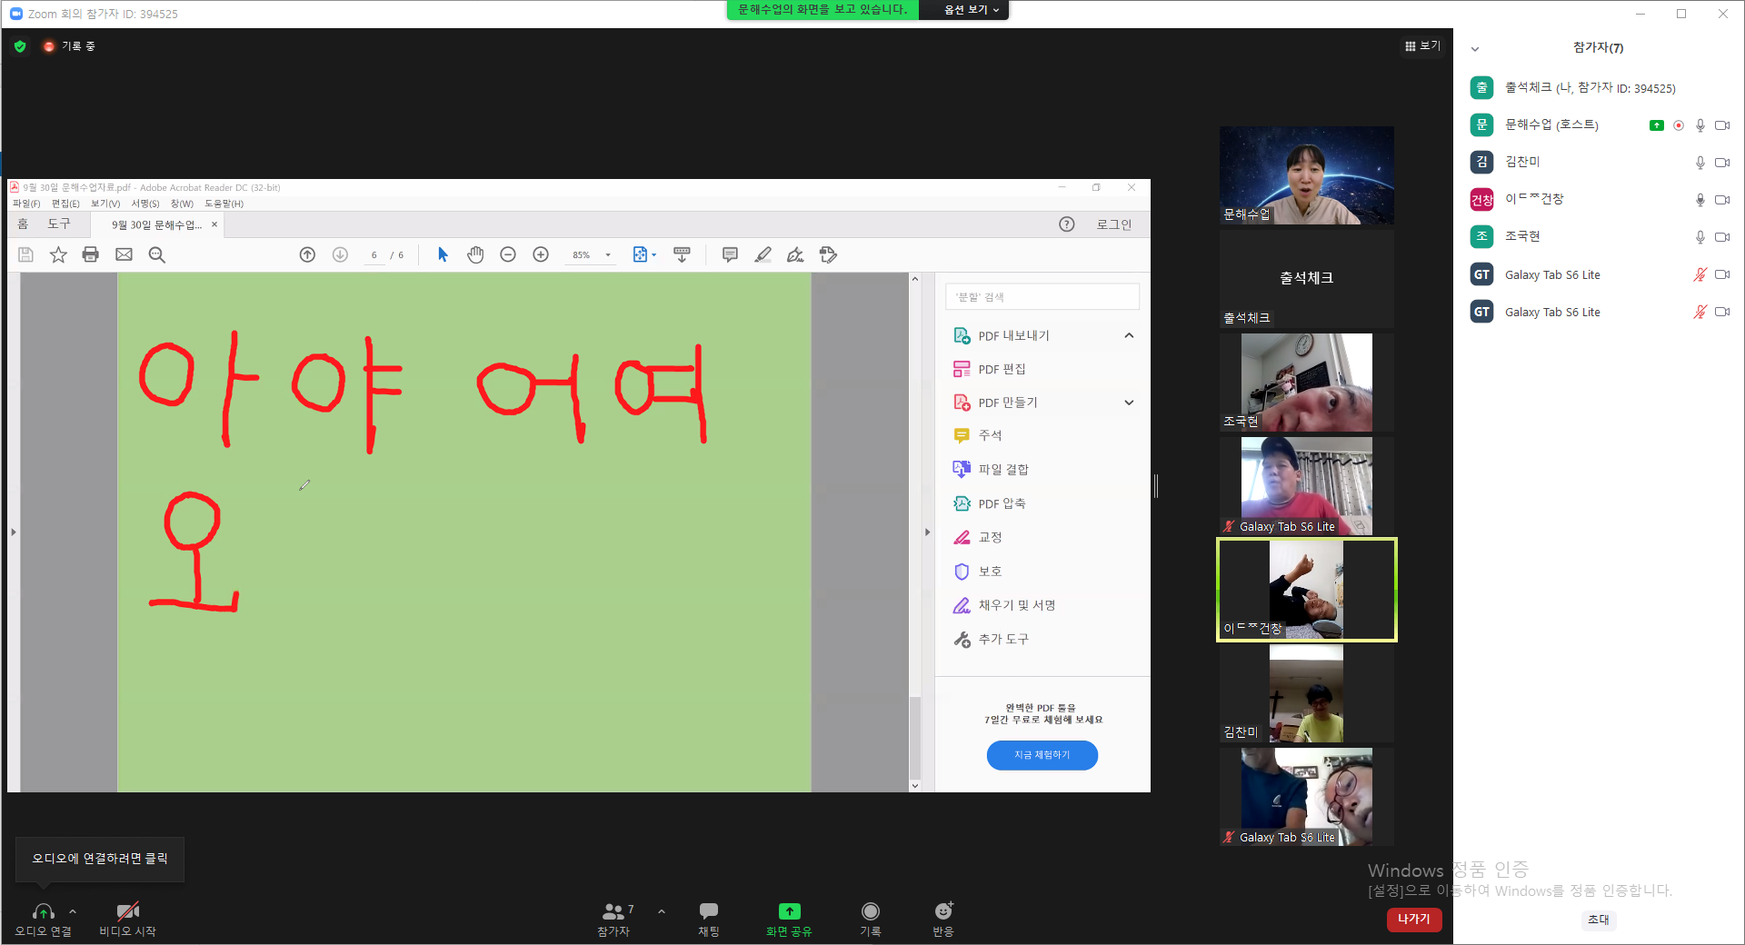1745x945 pixels.
Task: Click the bookmark star icon in Acrobat
Action: coord(58,255)
